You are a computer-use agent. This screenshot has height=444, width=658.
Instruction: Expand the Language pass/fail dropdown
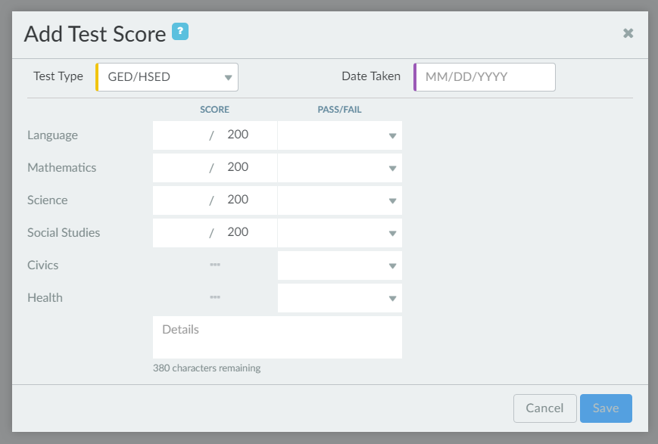(x=340, y=135)
